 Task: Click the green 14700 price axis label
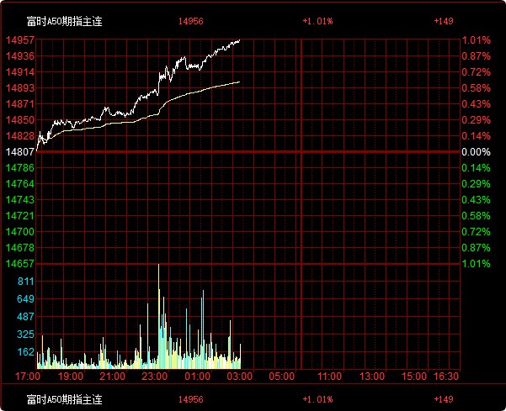(x=20, y=231)
